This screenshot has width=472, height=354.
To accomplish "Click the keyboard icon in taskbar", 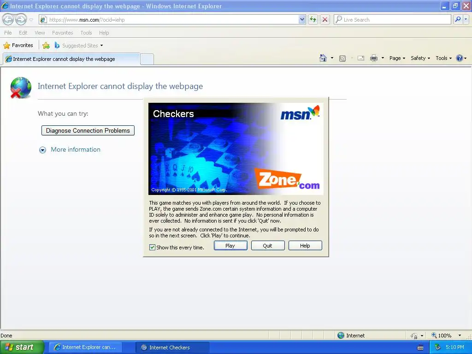I will point(420,348).
